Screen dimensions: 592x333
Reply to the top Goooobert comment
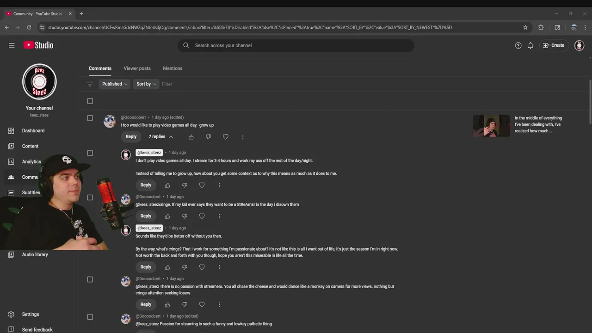point(131,137)
